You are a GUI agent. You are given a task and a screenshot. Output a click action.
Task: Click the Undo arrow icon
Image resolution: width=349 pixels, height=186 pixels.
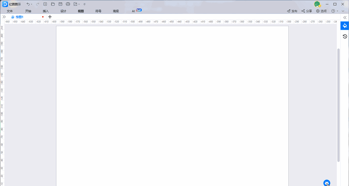pyautogui.click(x=28, y=4)
